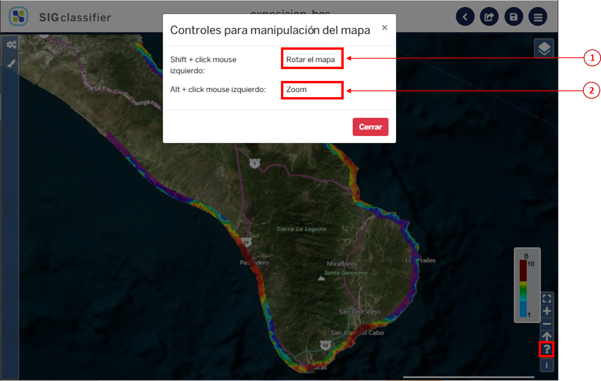The height and width of the screenshot is (381, 601).
Task: Click the red Cerrar button
Action: (371, 127)
